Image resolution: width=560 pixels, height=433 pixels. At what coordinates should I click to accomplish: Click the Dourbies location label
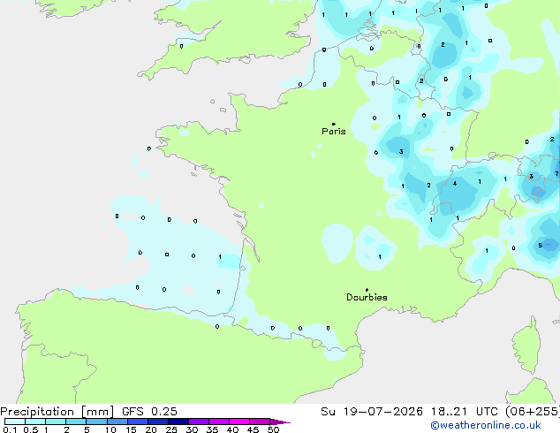click(367, 297)
